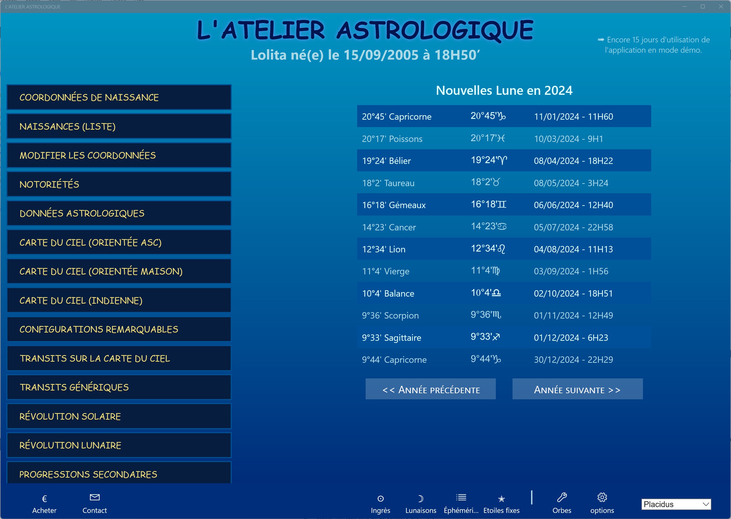Go to Année précédente
This screenshot has height=519, width=731.
point(431,390)
